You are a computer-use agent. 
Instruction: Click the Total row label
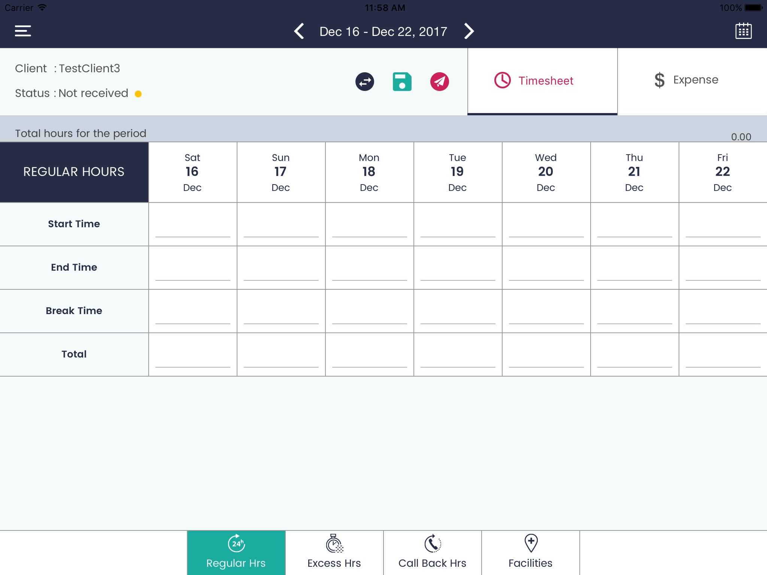tap(74, 354)
